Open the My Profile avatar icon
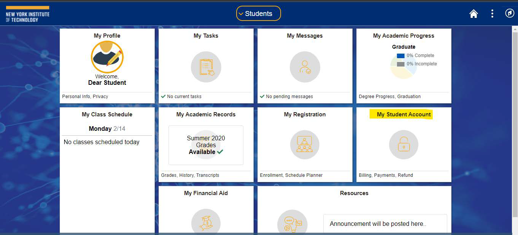Screen dimensions: 518x235 click(x=107, y=57)
